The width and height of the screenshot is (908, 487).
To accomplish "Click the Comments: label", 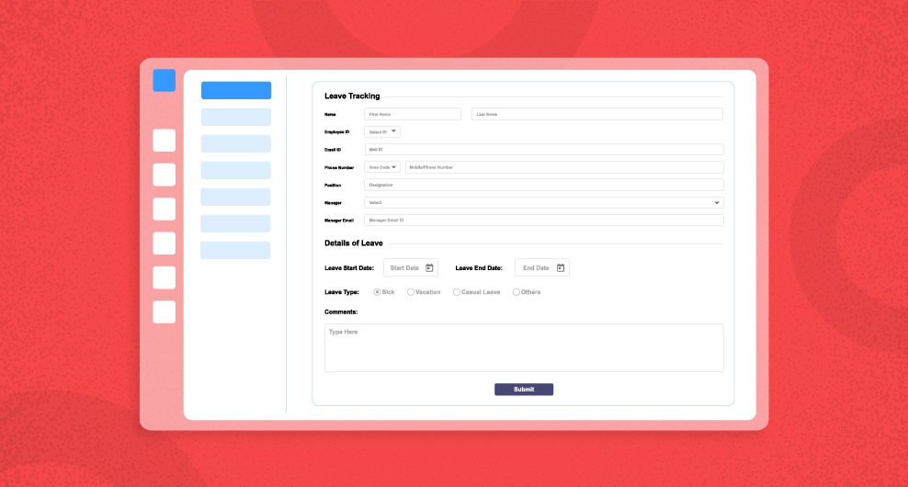I will [341, 311].
